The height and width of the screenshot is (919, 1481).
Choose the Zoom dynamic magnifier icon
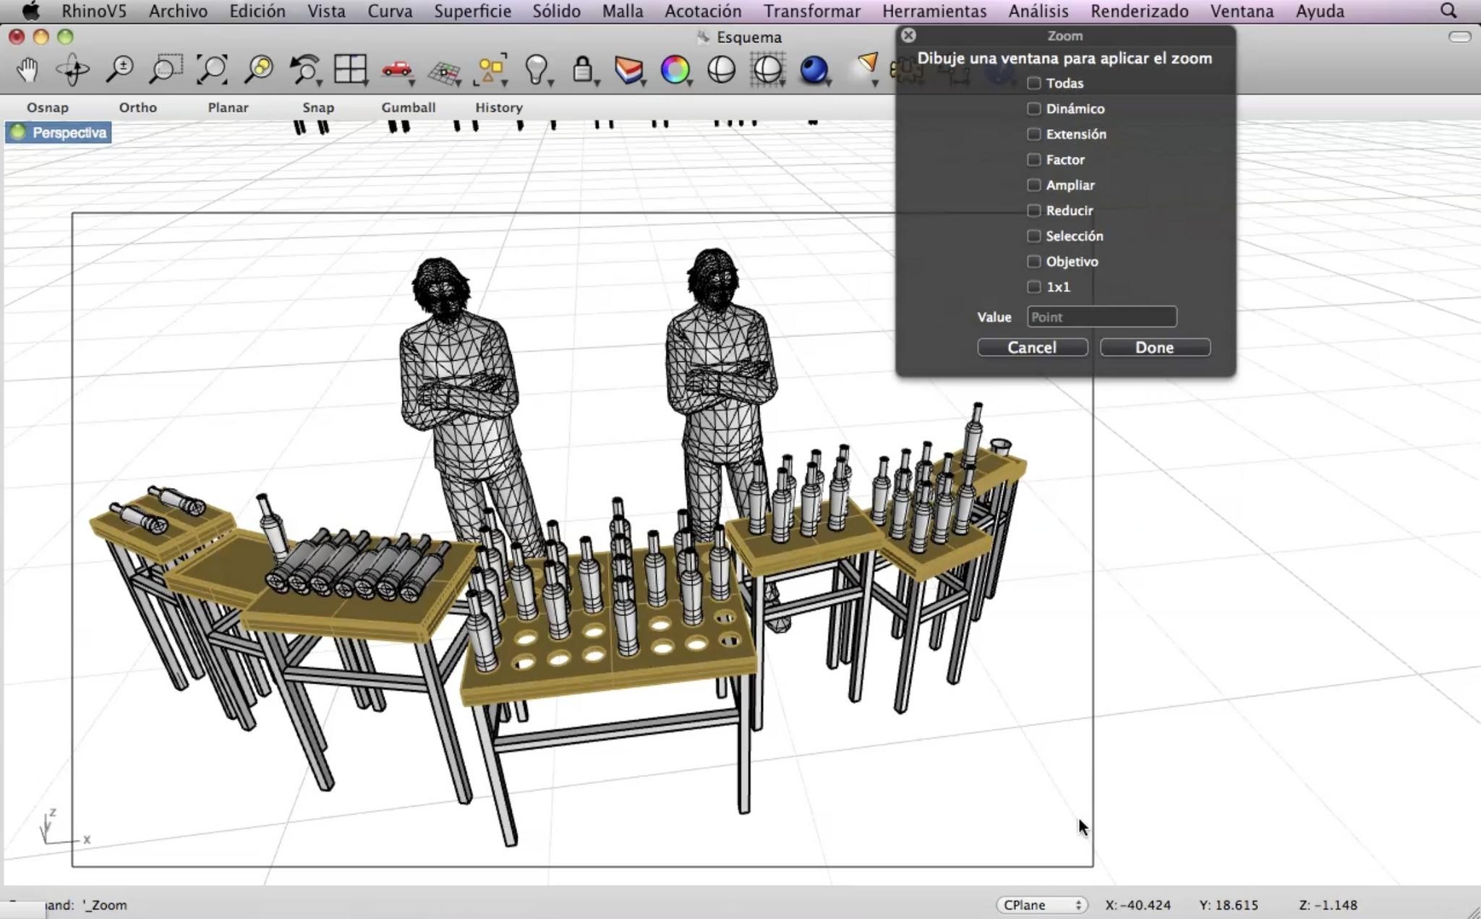119,70
